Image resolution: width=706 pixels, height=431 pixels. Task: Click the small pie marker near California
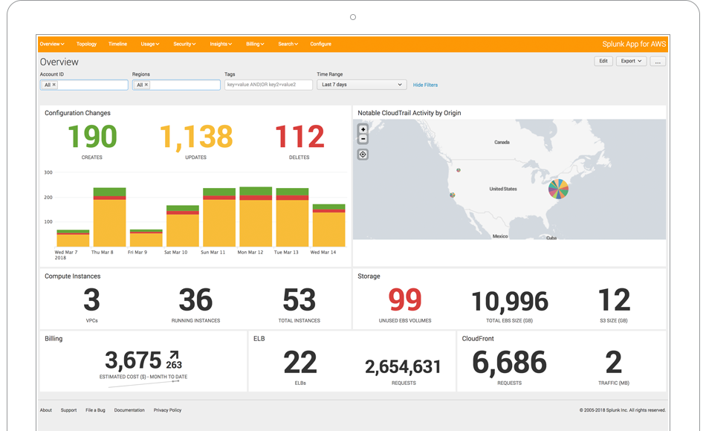point(453,195)
